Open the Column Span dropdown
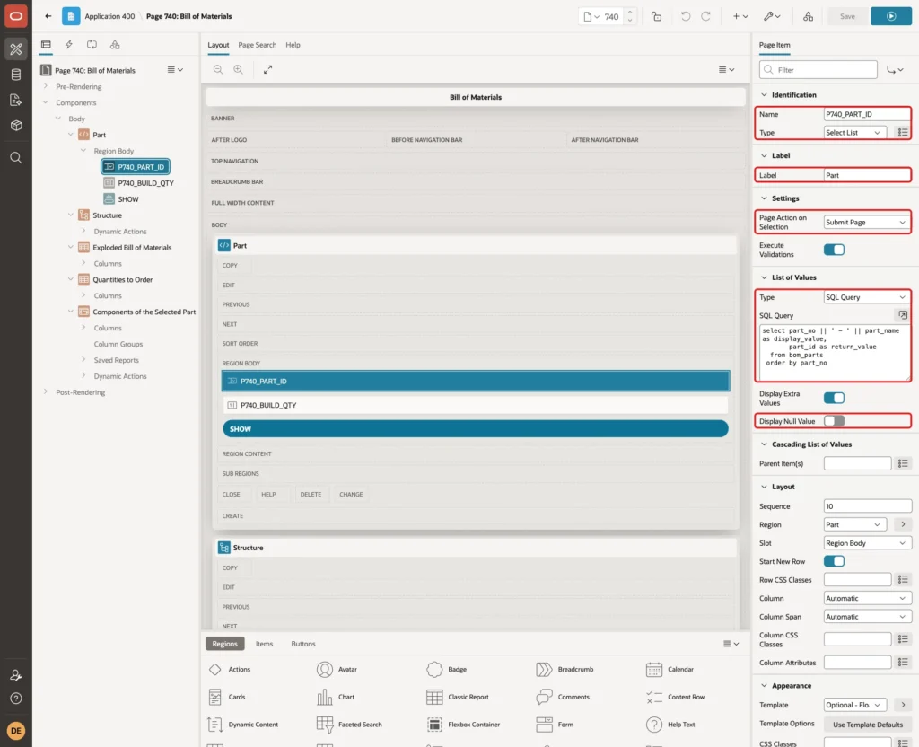 [x=866, y=616]
